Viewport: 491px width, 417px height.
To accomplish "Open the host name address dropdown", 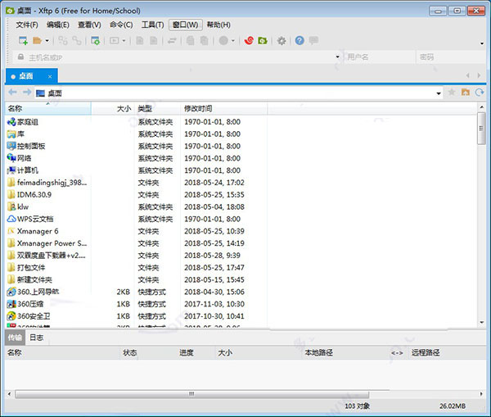I will pos(337,57).
